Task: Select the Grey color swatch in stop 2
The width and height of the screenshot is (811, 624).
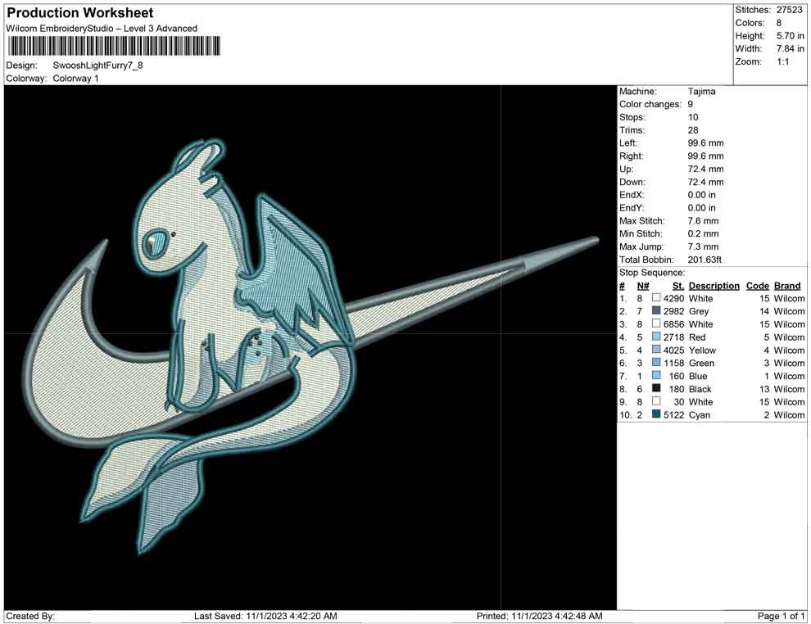Action: (656, 311)
